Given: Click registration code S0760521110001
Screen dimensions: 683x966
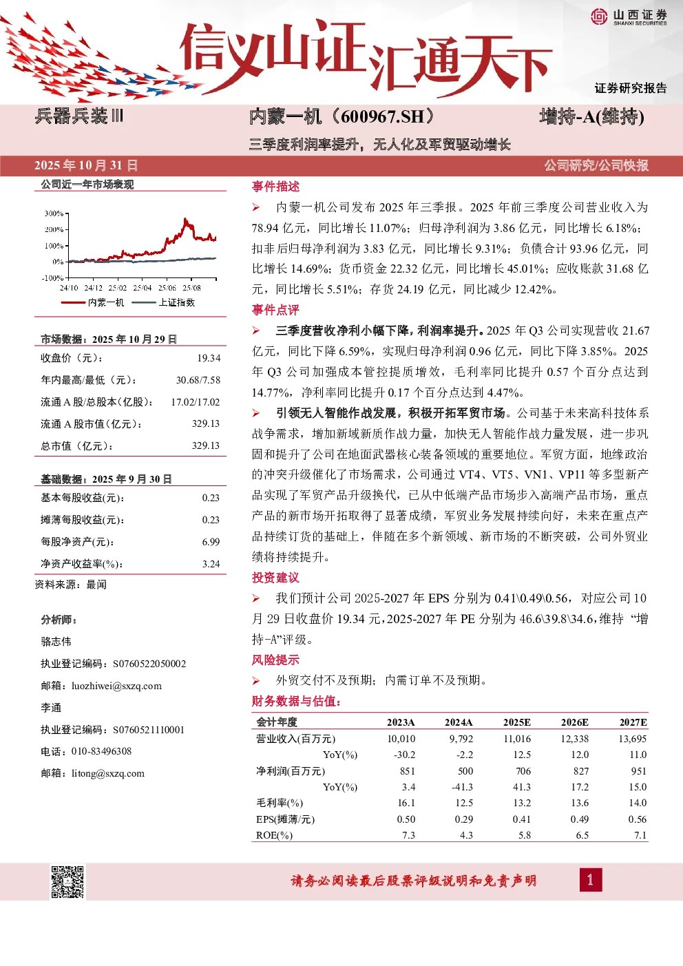Looking at the screenshot, I should coord(149,730).
